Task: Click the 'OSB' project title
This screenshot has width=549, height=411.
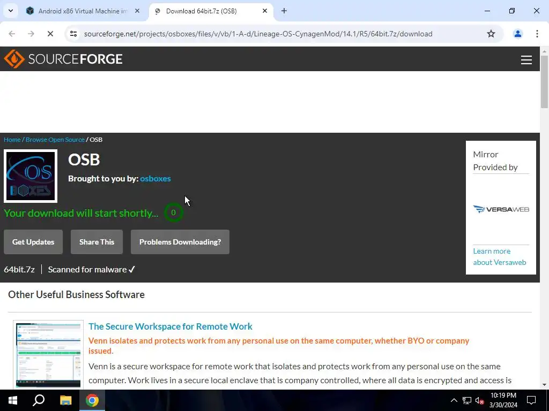Action: tap(84, 159)
